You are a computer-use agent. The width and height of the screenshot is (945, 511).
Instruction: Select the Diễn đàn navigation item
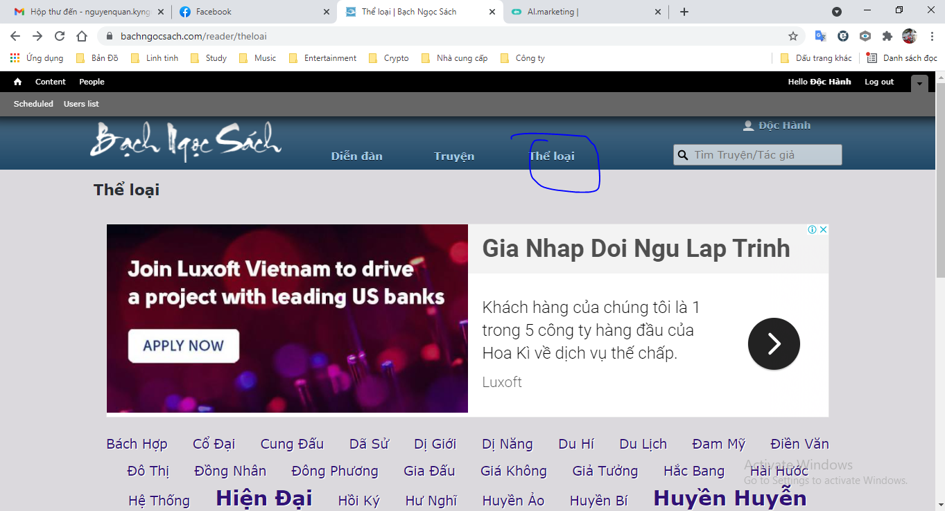coord(356,156)
